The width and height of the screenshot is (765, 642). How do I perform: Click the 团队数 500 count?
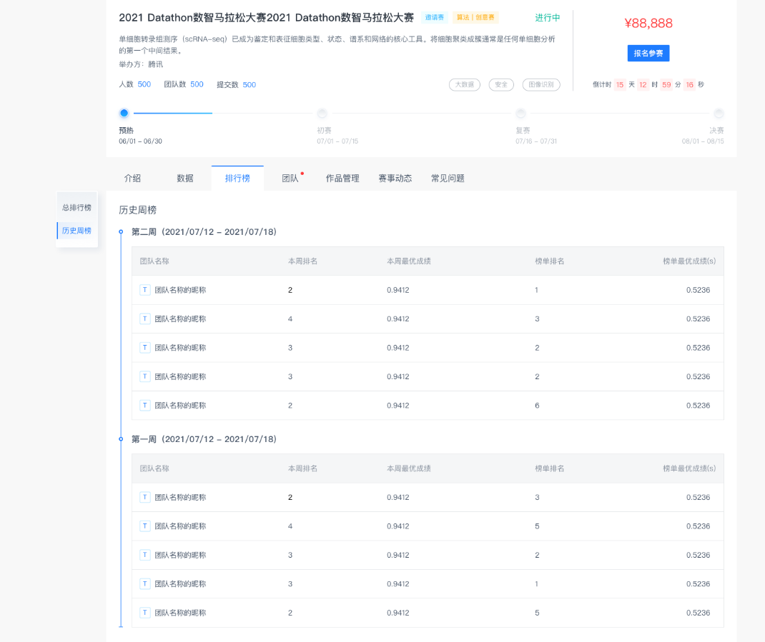click(184, 84)
